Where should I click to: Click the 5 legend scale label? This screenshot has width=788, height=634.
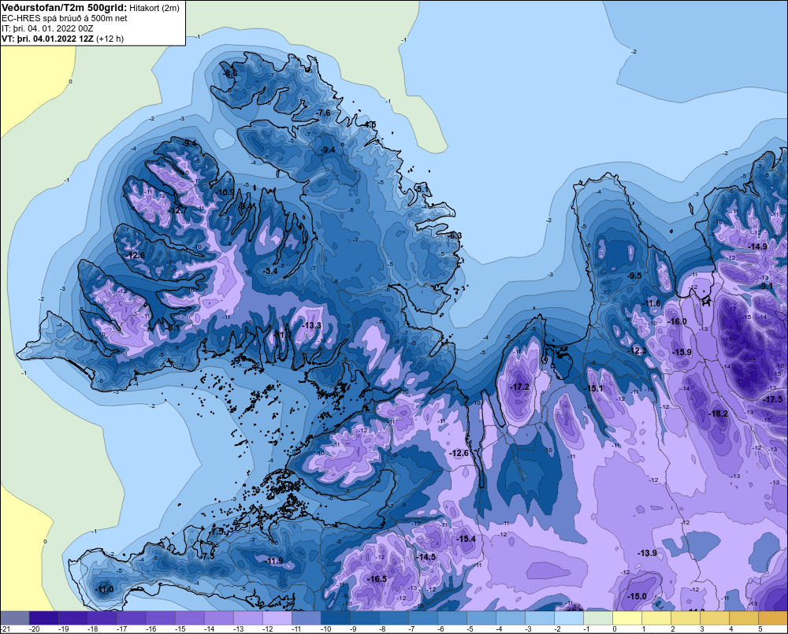click(x=760, y=629)
